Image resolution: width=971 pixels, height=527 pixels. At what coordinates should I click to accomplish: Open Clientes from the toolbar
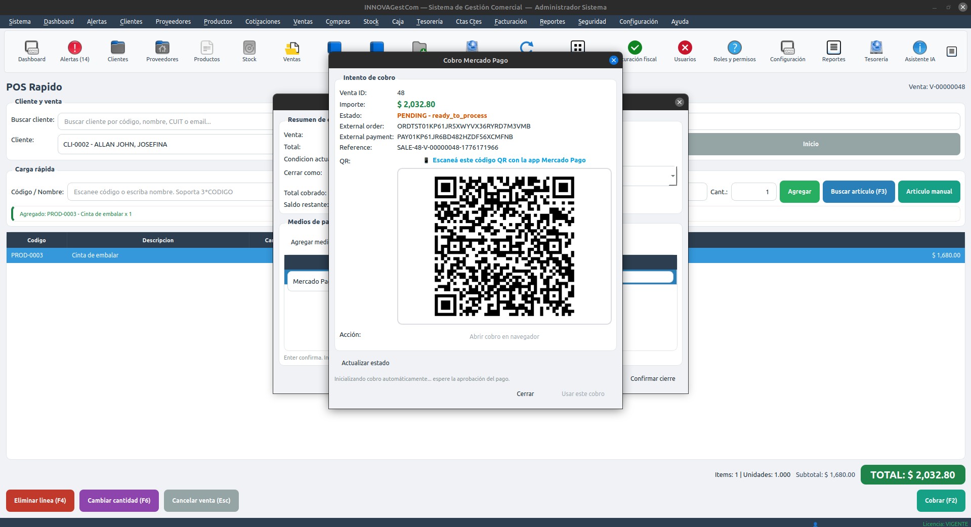click(117, 51)
